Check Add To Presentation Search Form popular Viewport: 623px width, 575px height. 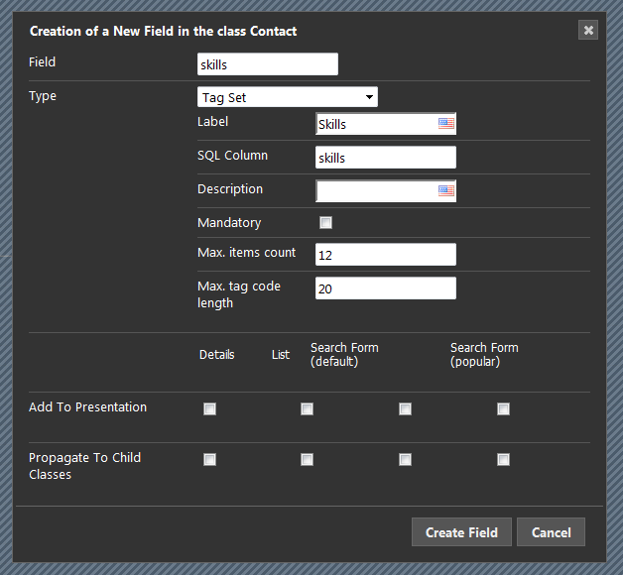pos(503,408)
